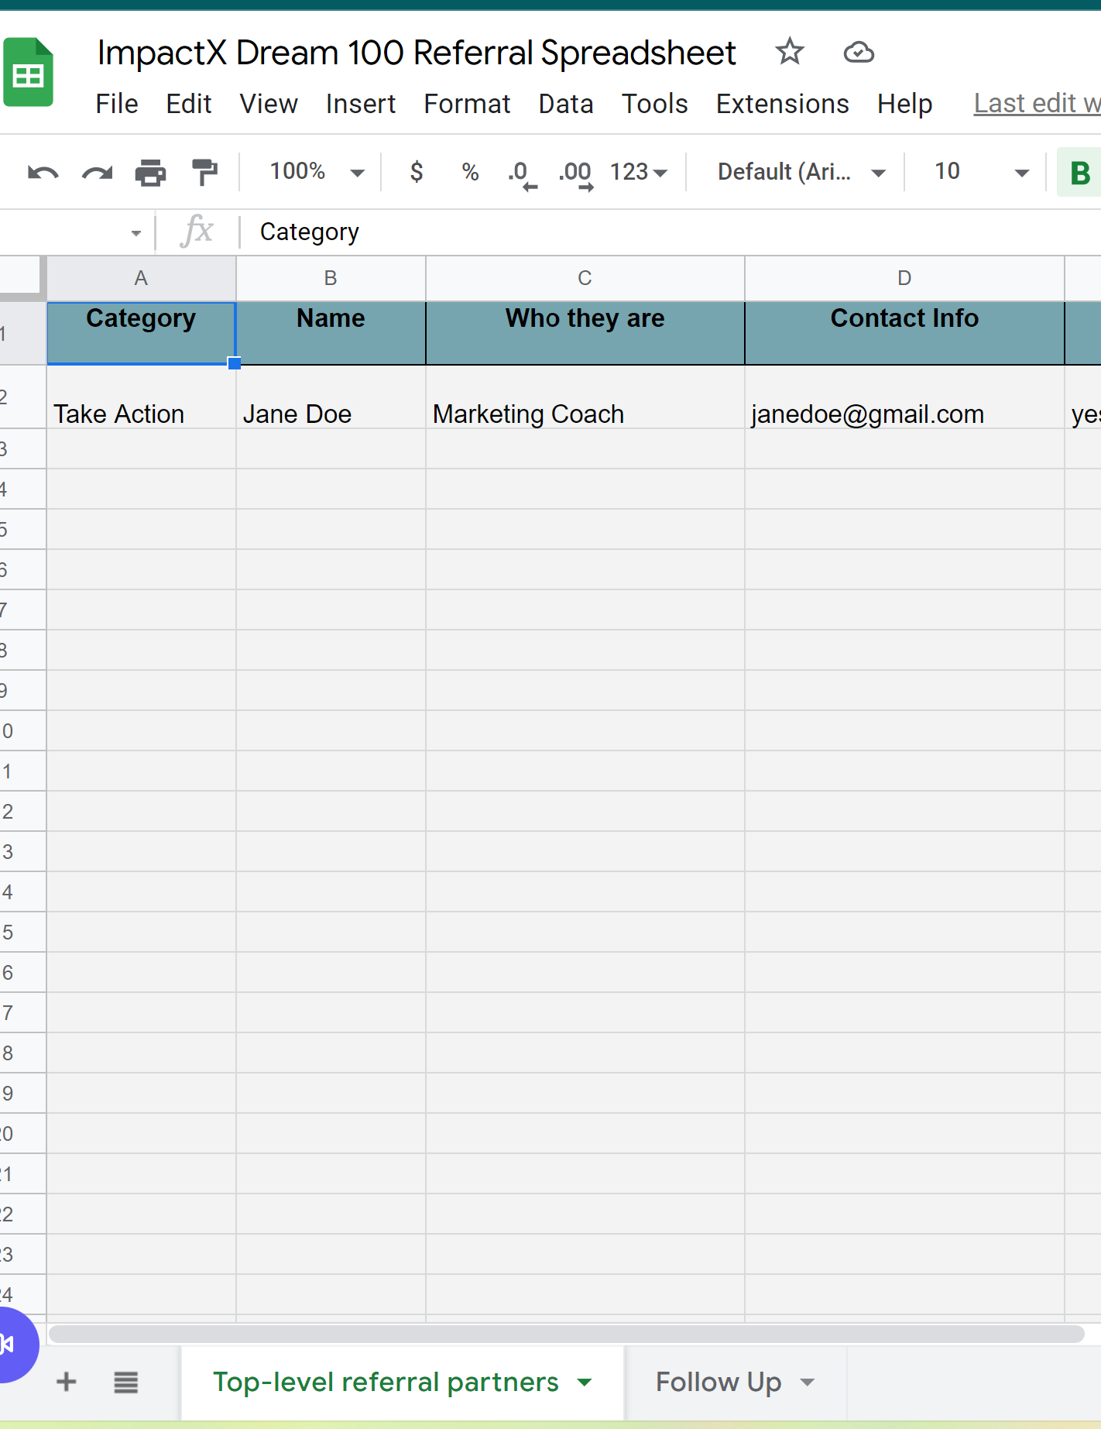1101x1429 pixels.
Task: Select column C header
Action: [585, 278]
